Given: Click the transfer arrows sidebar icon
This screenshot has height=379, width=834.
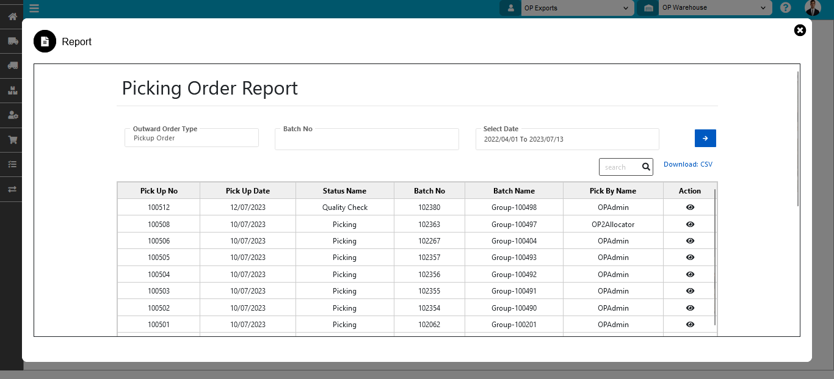Looking at the screenshot, I should (x=12, y=189).
